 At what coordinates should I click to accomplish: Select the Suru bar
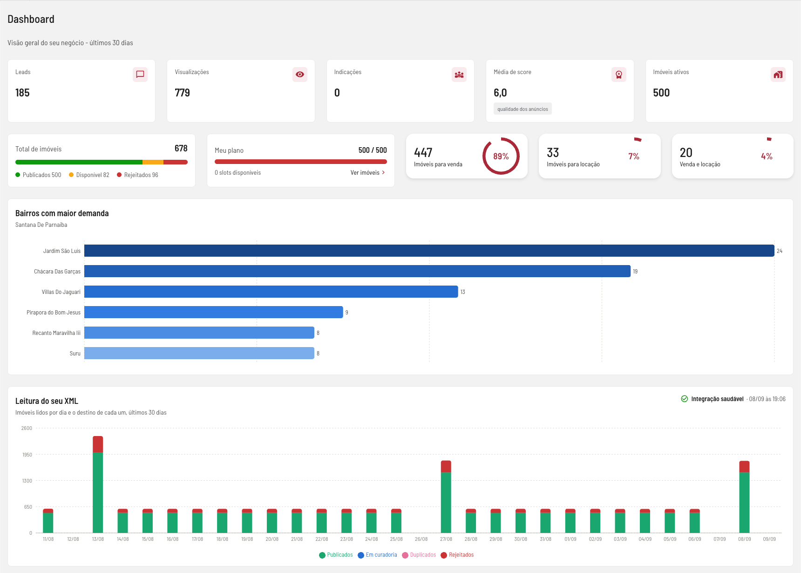click(x=199, y=353)
